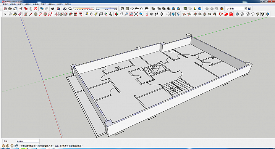
Task: Open the Layer Manager icon
Action: [249, 8]
